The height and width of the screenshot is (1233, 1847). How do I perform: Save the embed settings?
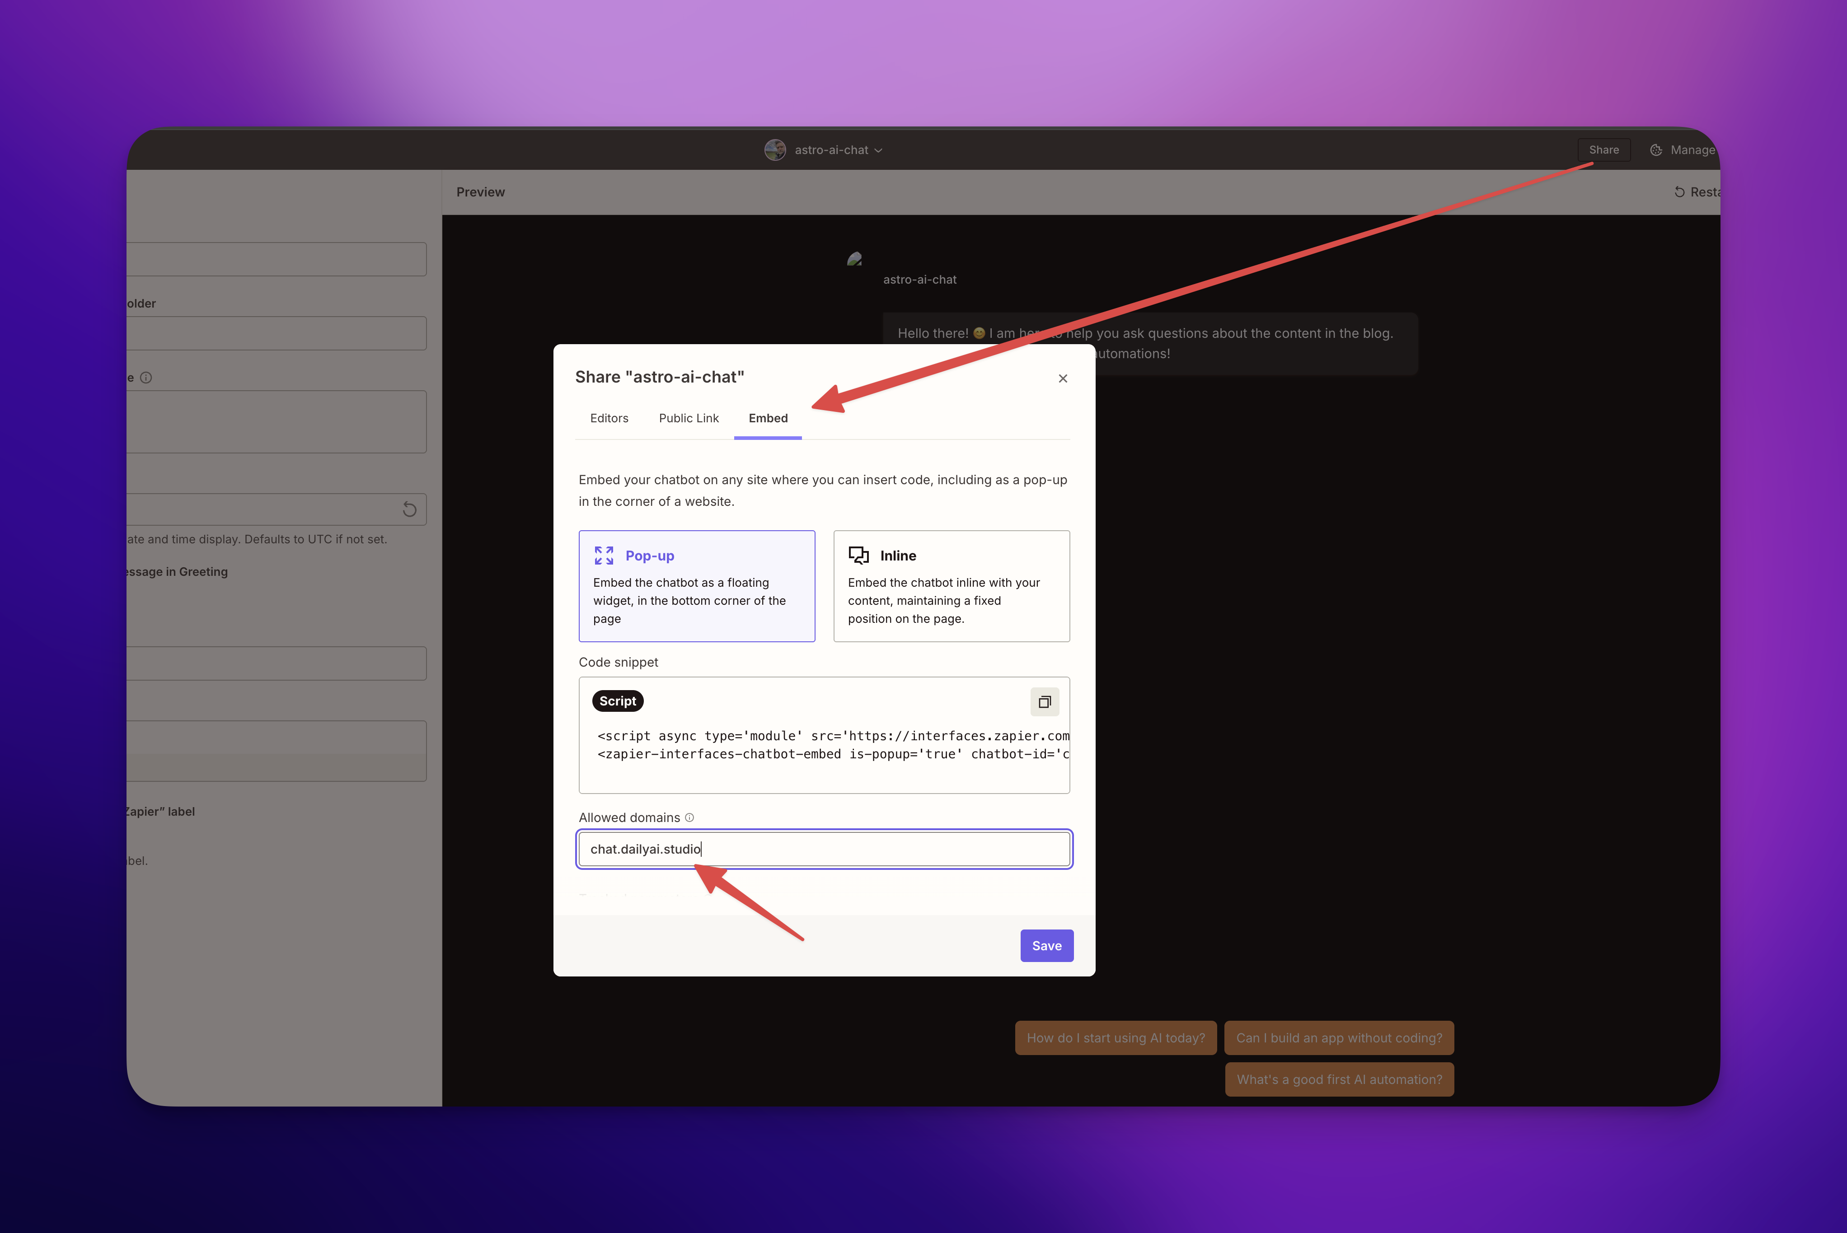coord(1046,946)
